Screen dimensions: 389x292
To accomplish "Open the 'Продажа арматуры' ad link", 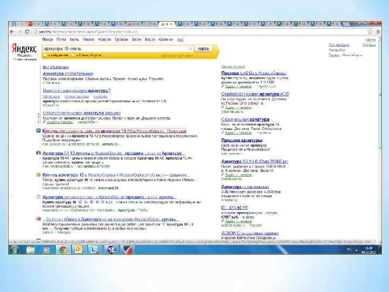I will (242, 140).
